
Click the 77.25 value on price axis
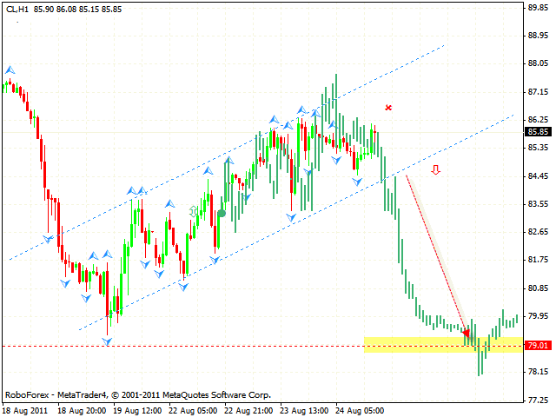tap(536, 400)
